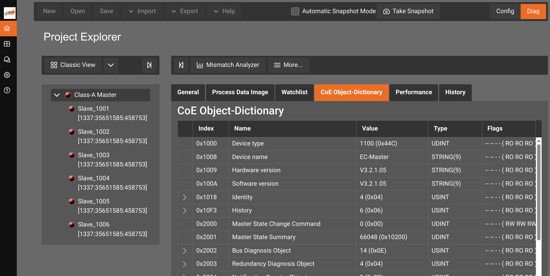Enable Automatic Snapshot Mode
This screenshot has width=550, height=276.
click(x=295, y=11)
